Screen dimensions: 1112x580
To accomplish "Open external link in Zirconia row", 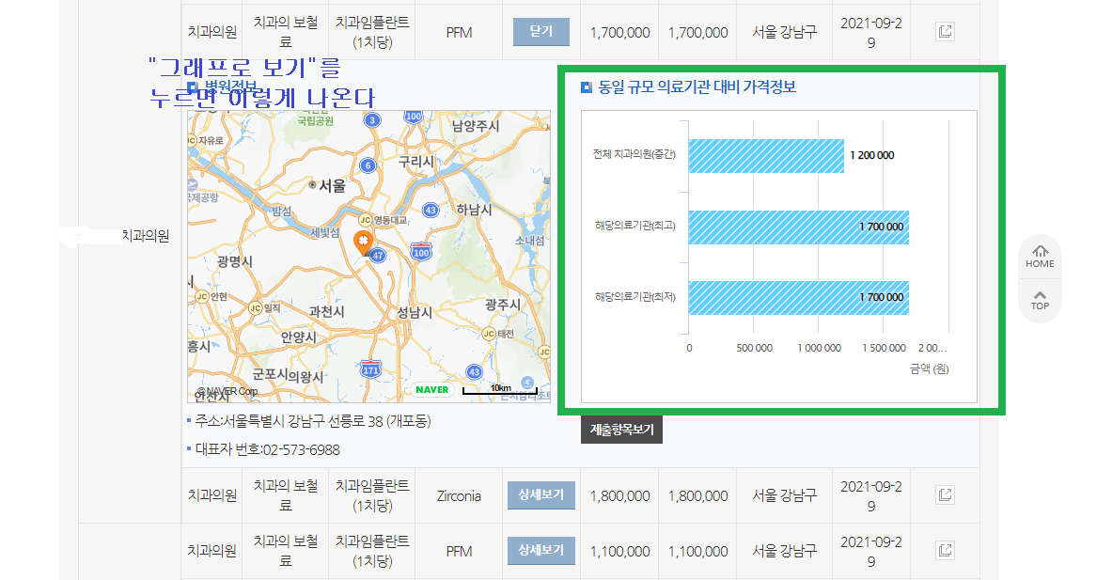I will (945, 494).
